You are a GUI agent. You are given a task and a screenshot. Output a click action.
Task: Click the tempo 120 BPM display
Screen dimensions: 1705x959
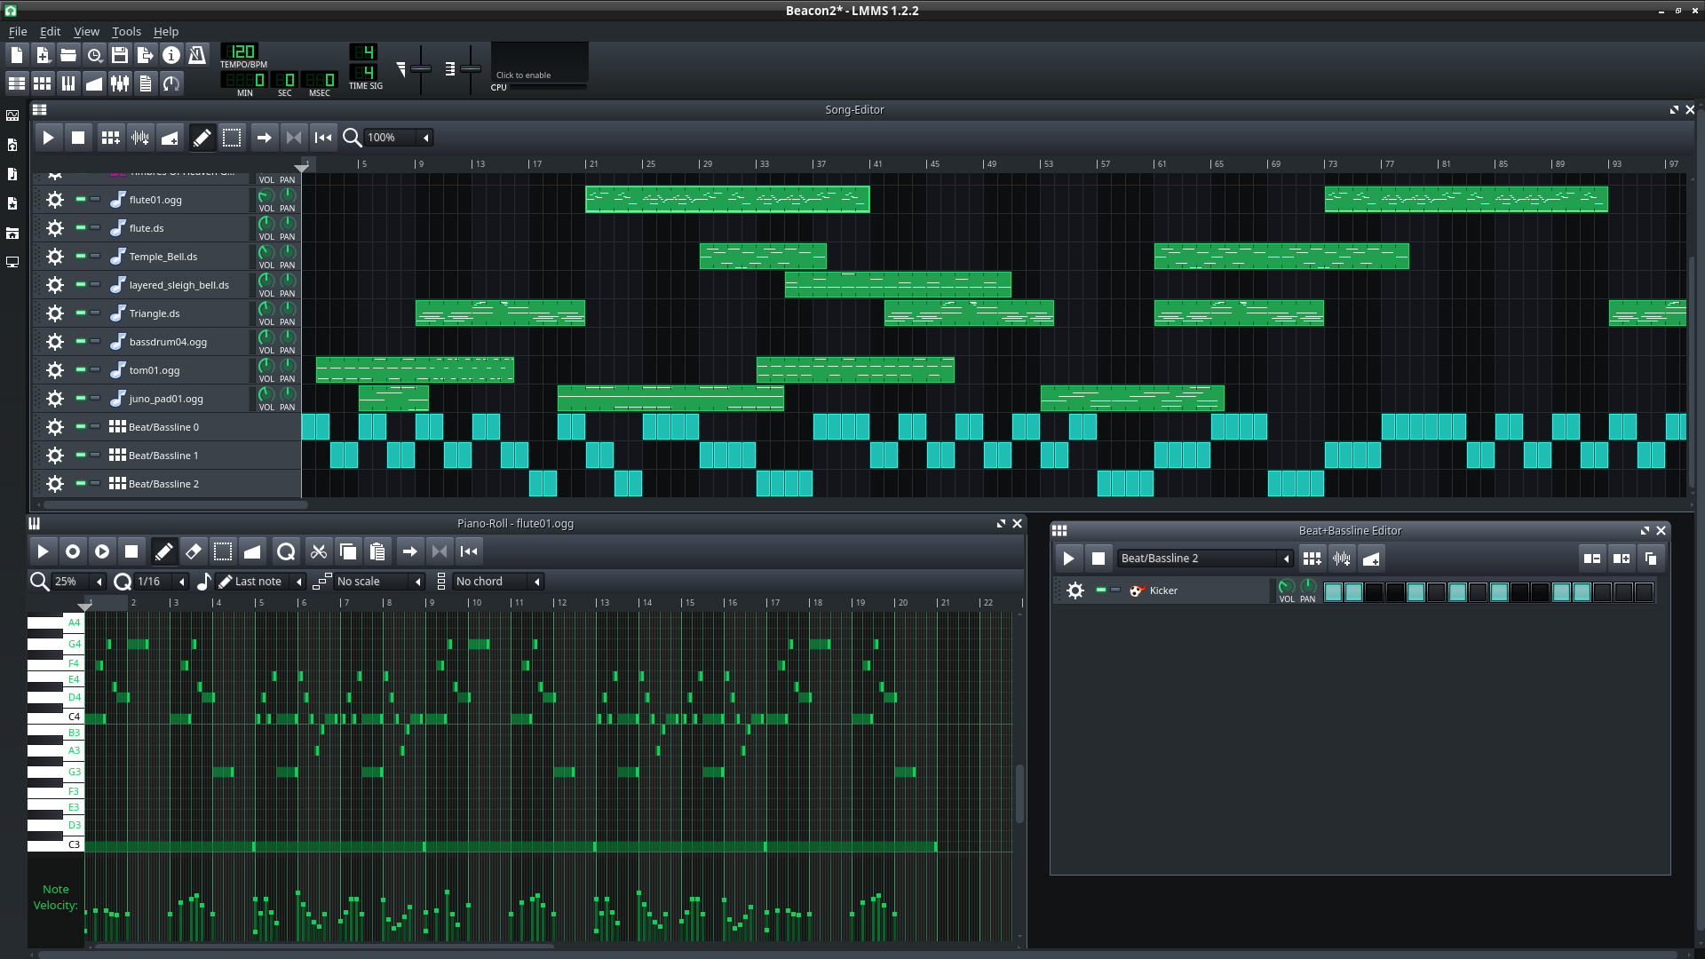[x=240, y=52]
